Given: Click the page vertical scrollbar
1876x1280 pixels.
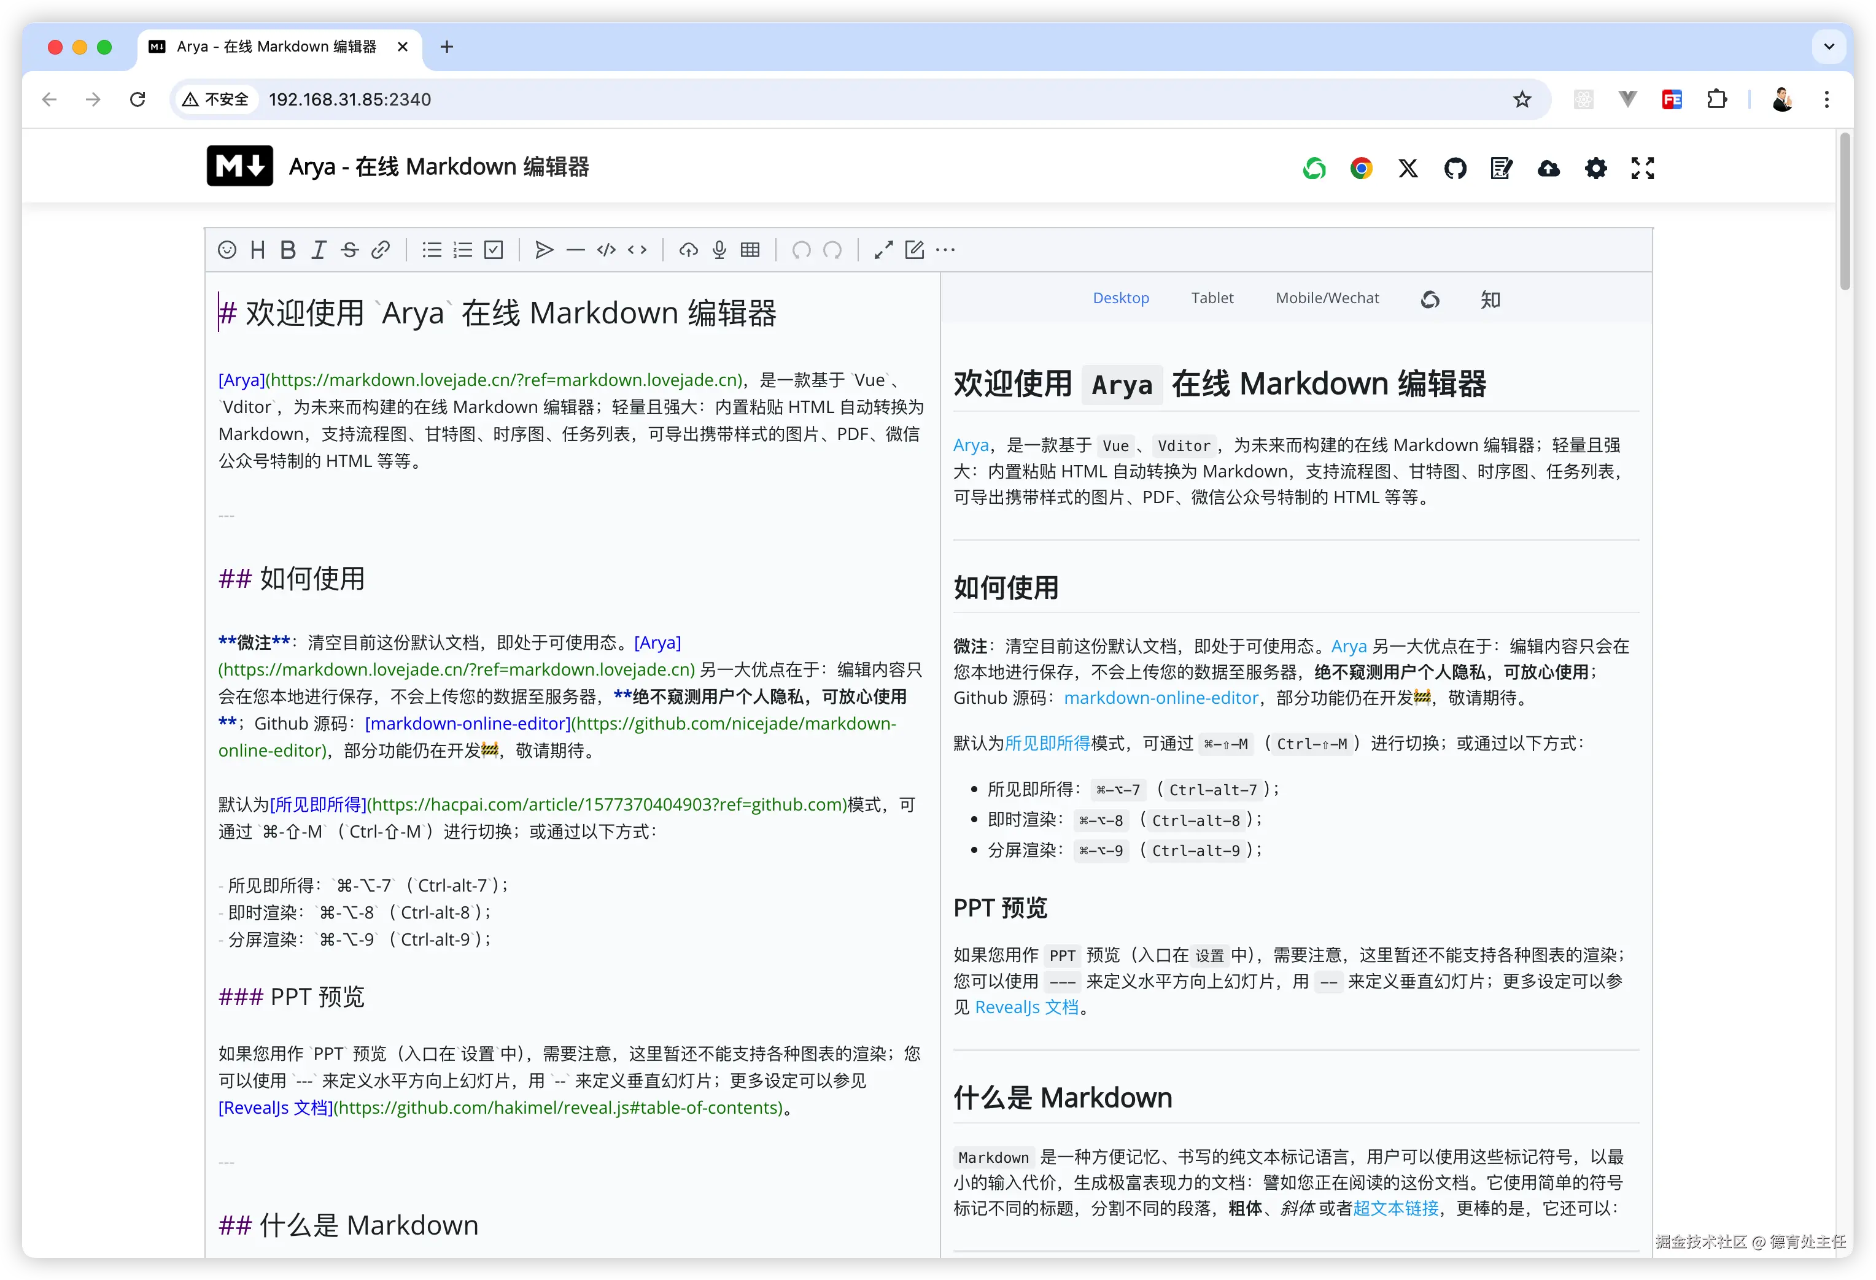Looking at the screenshot, I should (x=1845, y=212).
